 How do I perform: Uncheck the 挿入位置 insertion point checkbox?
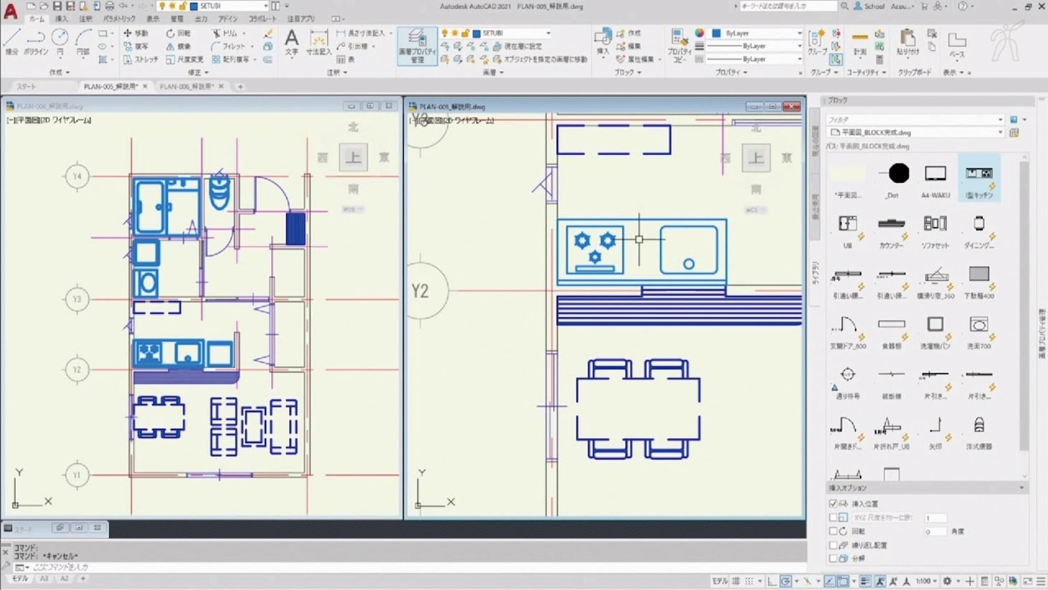click(833, 504)
